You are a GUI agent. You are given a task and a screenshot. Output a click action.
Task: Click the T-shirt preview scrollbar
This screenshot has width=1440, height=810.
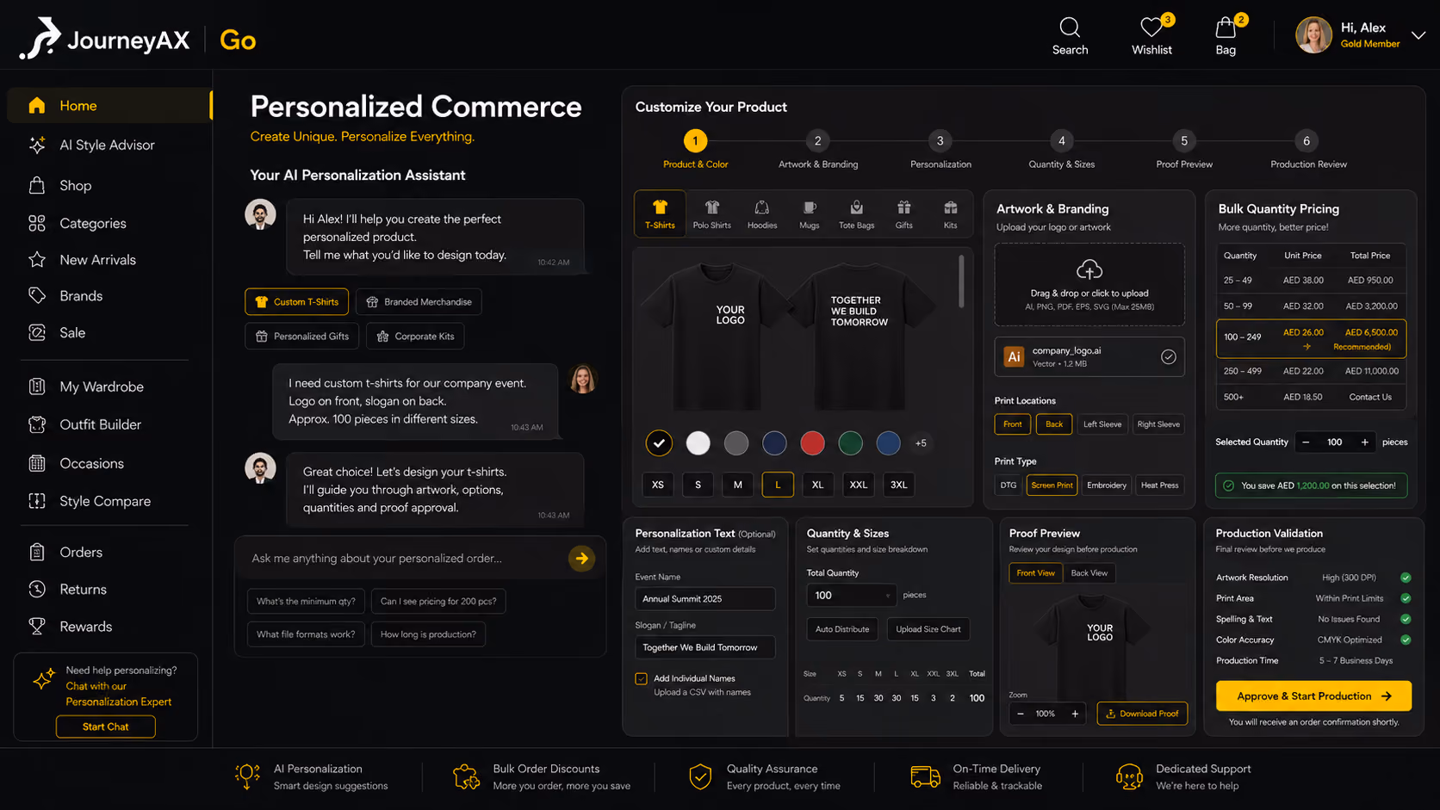click(962, 281)
